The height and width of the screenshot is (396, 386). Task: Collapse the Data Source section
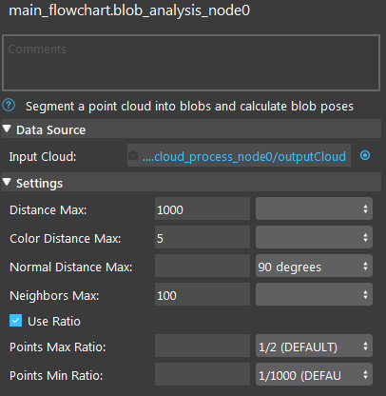[7, 129]
